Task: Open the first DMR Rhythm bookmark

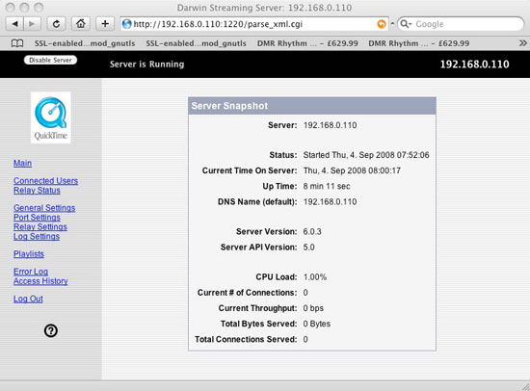Action: click(x=307, y=43)
